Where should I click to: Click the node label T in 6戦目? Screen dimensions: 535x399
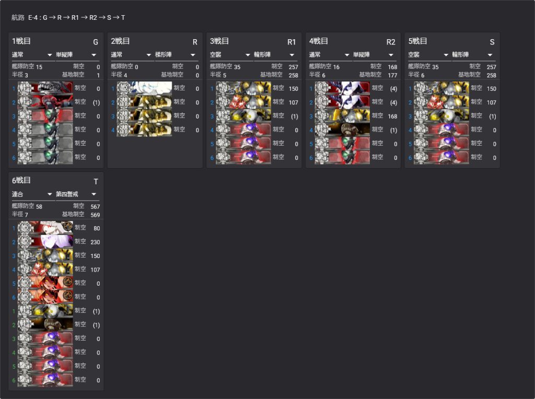(96, 182)
